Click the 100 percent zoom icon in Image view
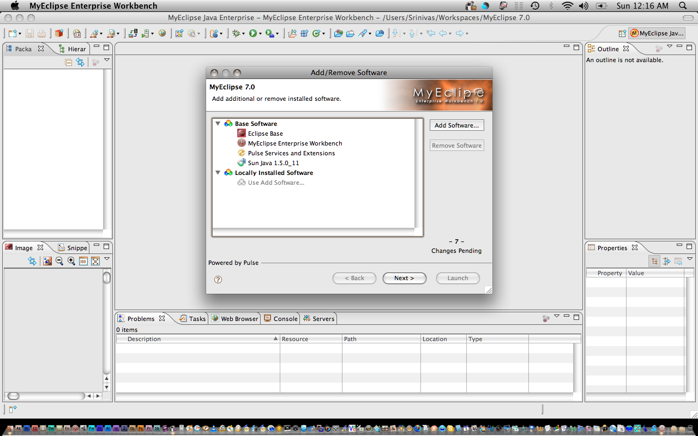The height and width of the screenshot is (436, 698). click(83, 261)
